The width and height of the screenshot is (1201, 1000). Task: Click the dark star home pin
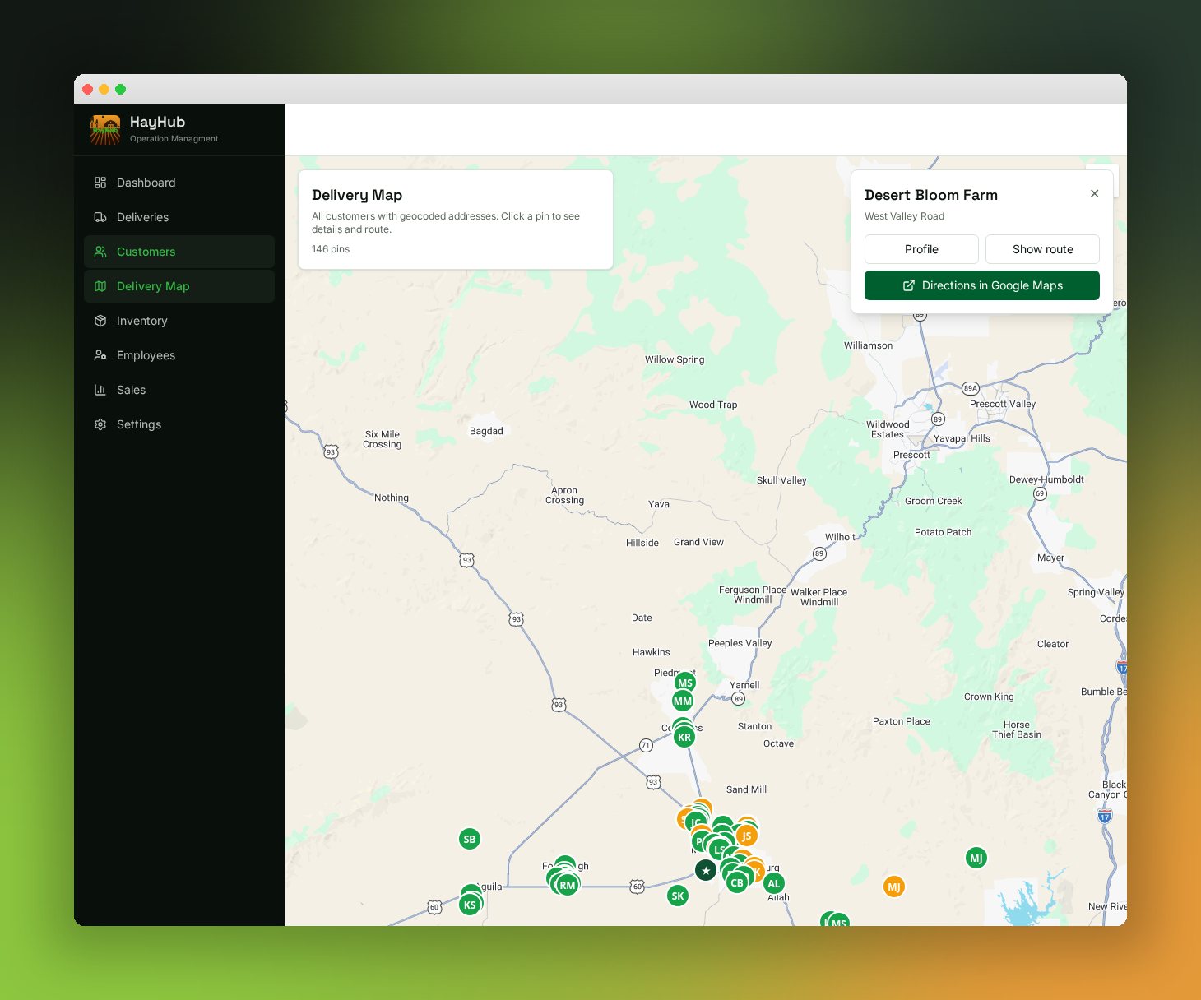click(x=706, y=870)
